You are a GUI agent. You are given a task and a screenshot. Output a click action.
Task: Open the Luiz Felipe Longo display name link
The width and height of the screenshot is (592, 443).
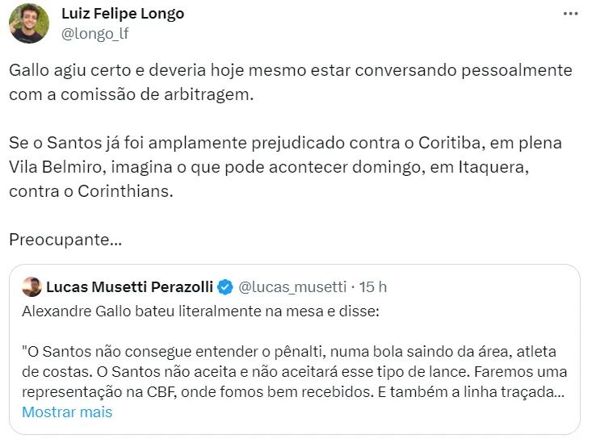[x=123, y=14]
